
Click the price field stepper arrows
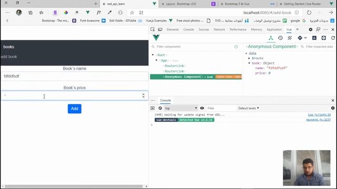[143, 96]
